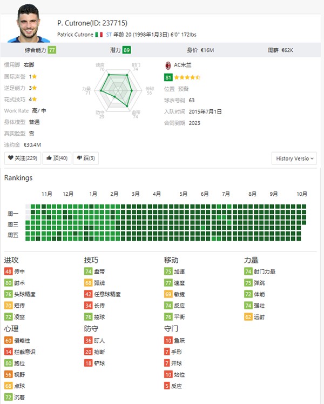Click the thumbs-down 踩 dislike button
Viewport: 324px width, 404px height.
pyautogui.click(x=85, y=158)
